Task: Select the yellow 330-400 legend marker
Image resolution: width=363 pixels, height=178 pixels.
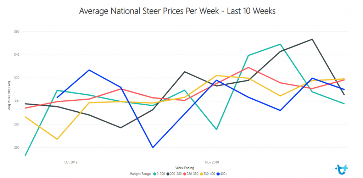Action: tap(201, 174)
